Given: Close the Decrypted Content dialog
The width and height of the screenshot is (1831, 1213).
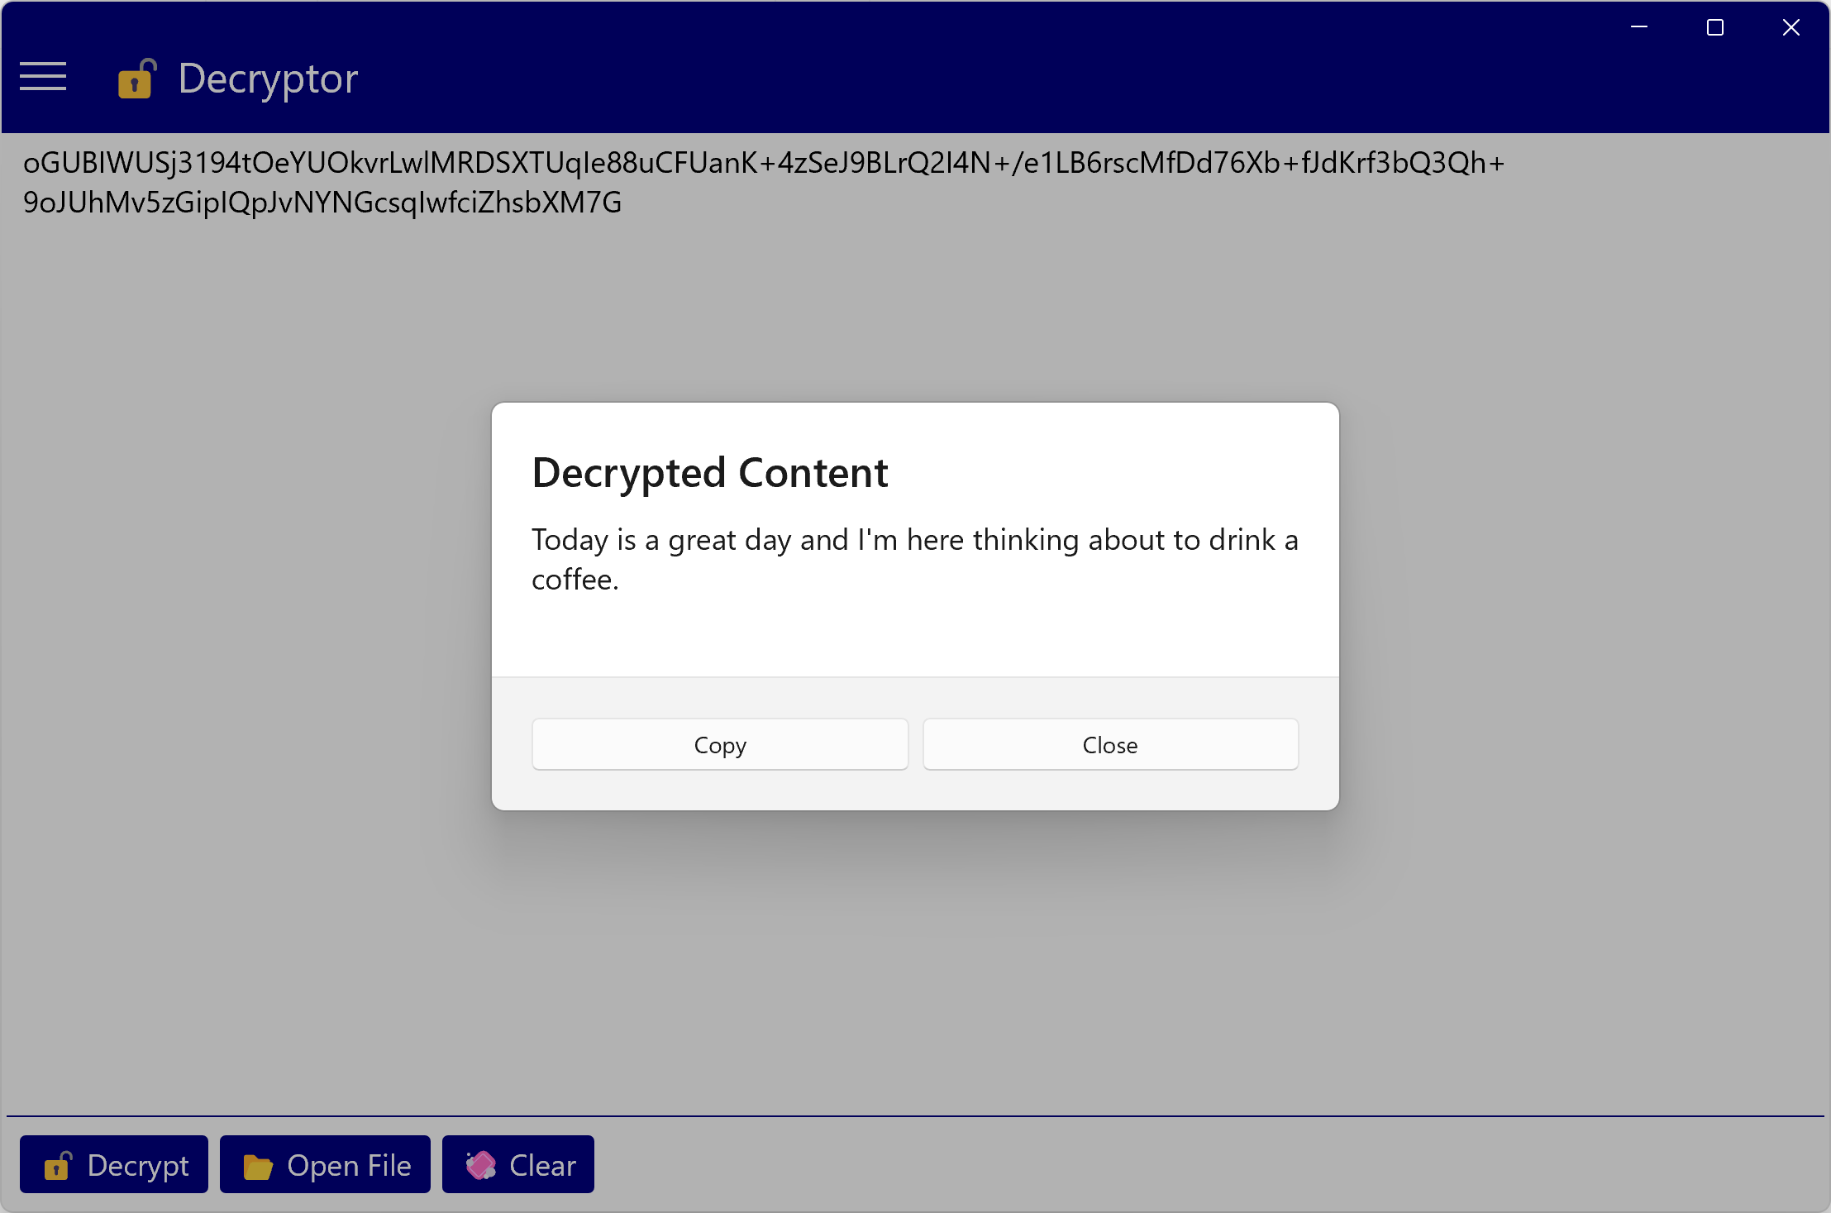Looking at the screenshot, I should [1109, 744].
